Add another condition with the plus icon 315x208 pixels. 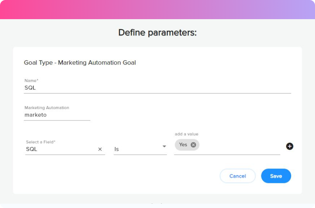[290, 146]
